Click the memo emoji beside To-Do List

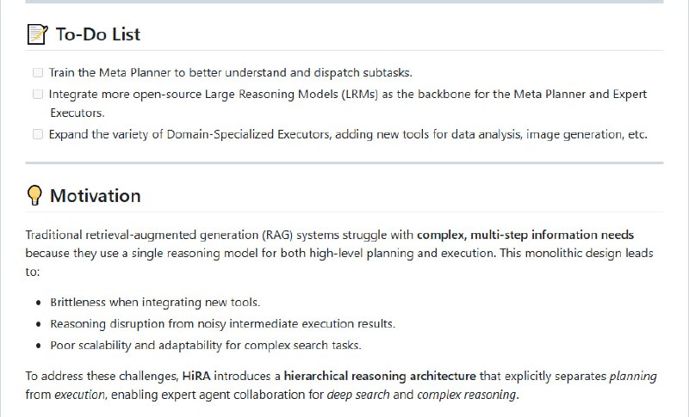(36, 34)
